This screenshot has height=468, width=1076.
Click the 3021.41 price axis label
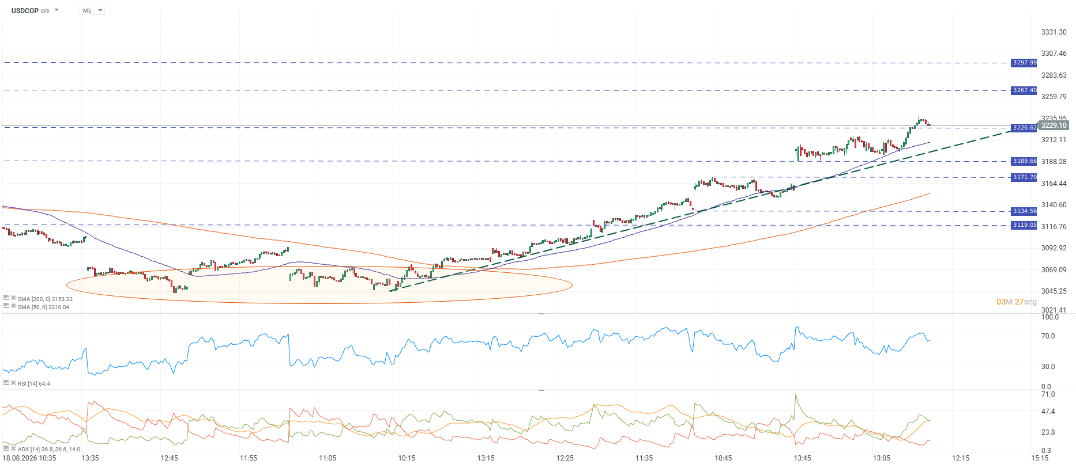coord(1054,310)
